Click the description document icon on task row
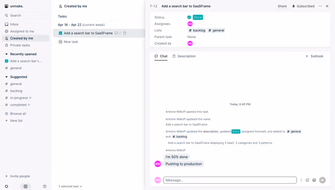The height and width of the screenshot is (190, 335). pyautogui.click(x=125, y=33)
